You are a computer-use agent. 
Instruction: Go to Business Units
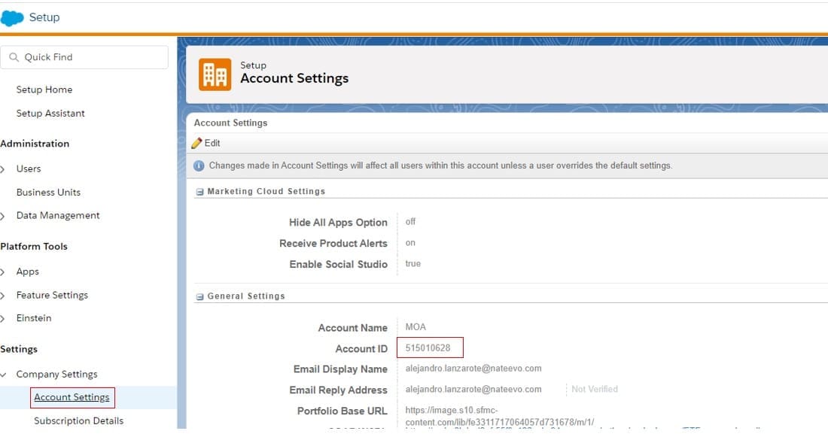click(48, 193)
